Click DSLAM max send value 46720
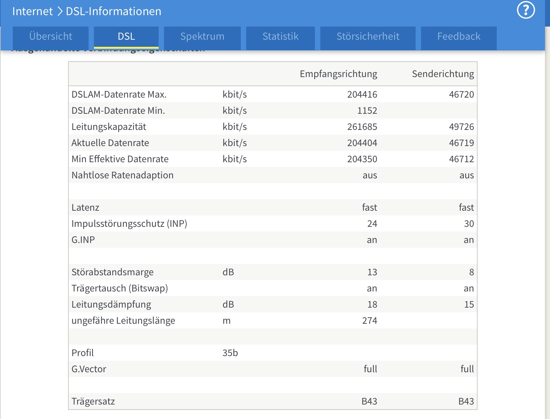This screenshot has height=419, width=550. 461,95
